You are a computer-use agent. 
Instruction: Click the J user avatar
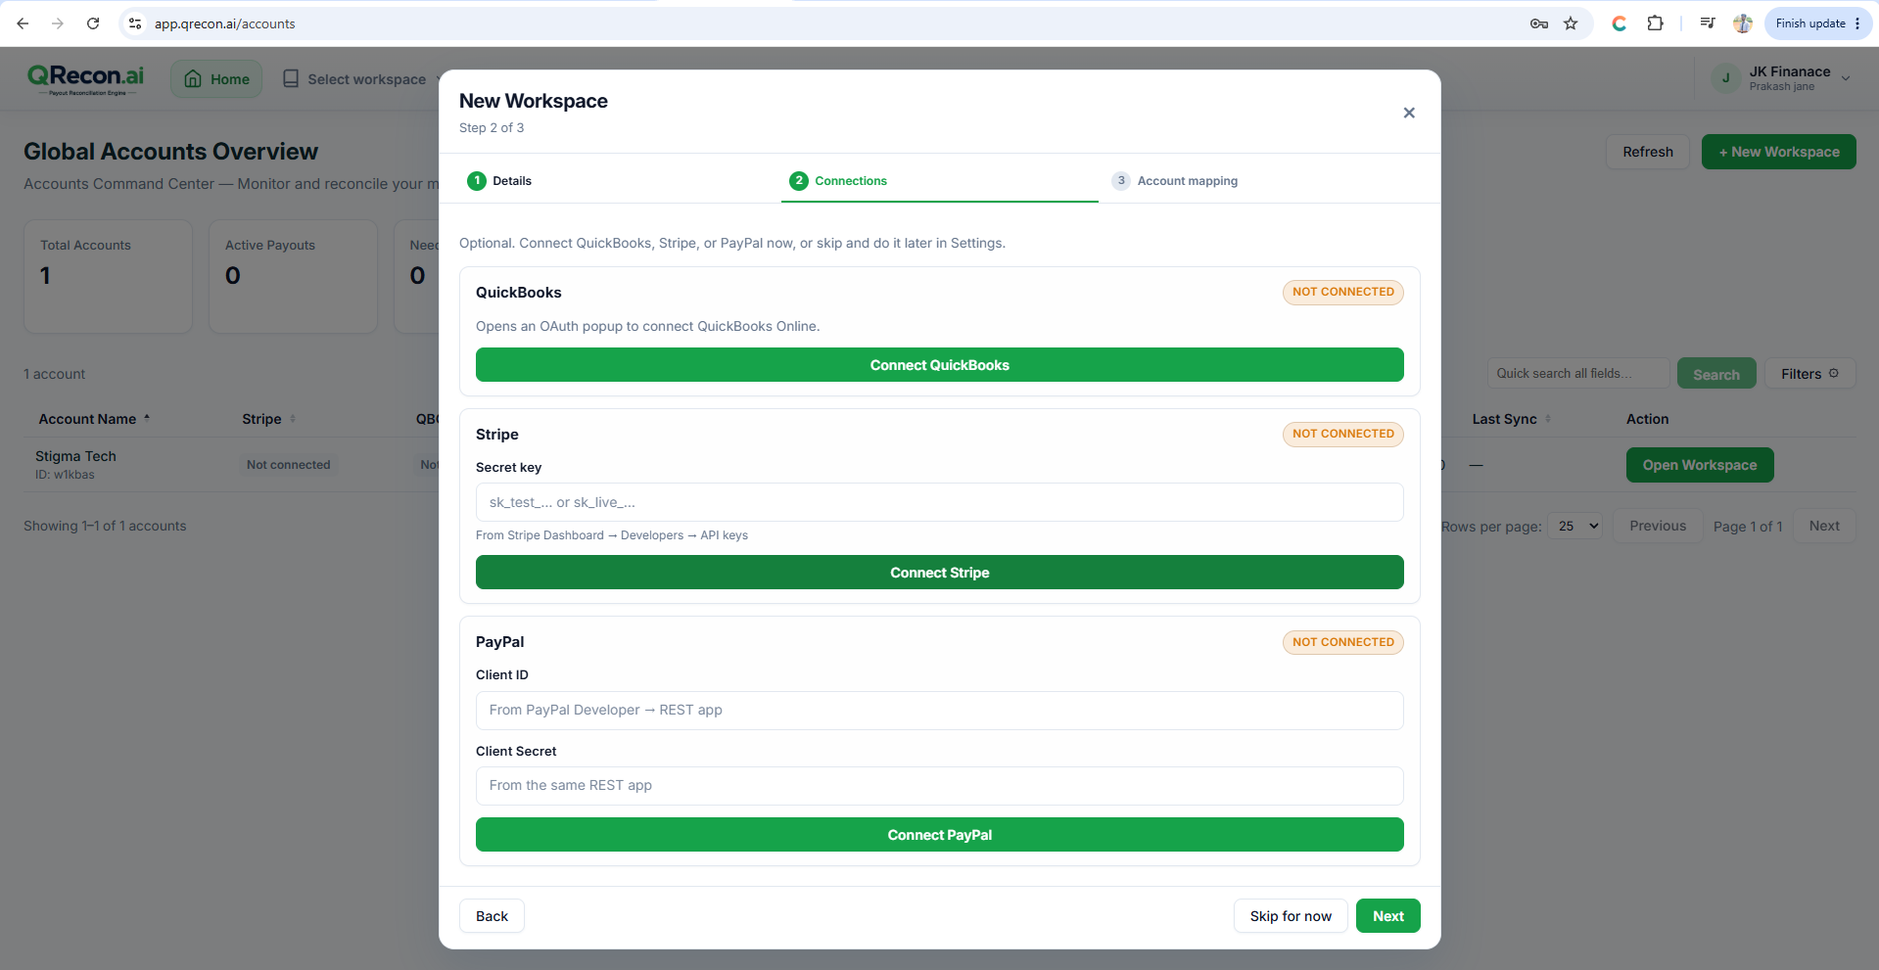pos(1725,78)
